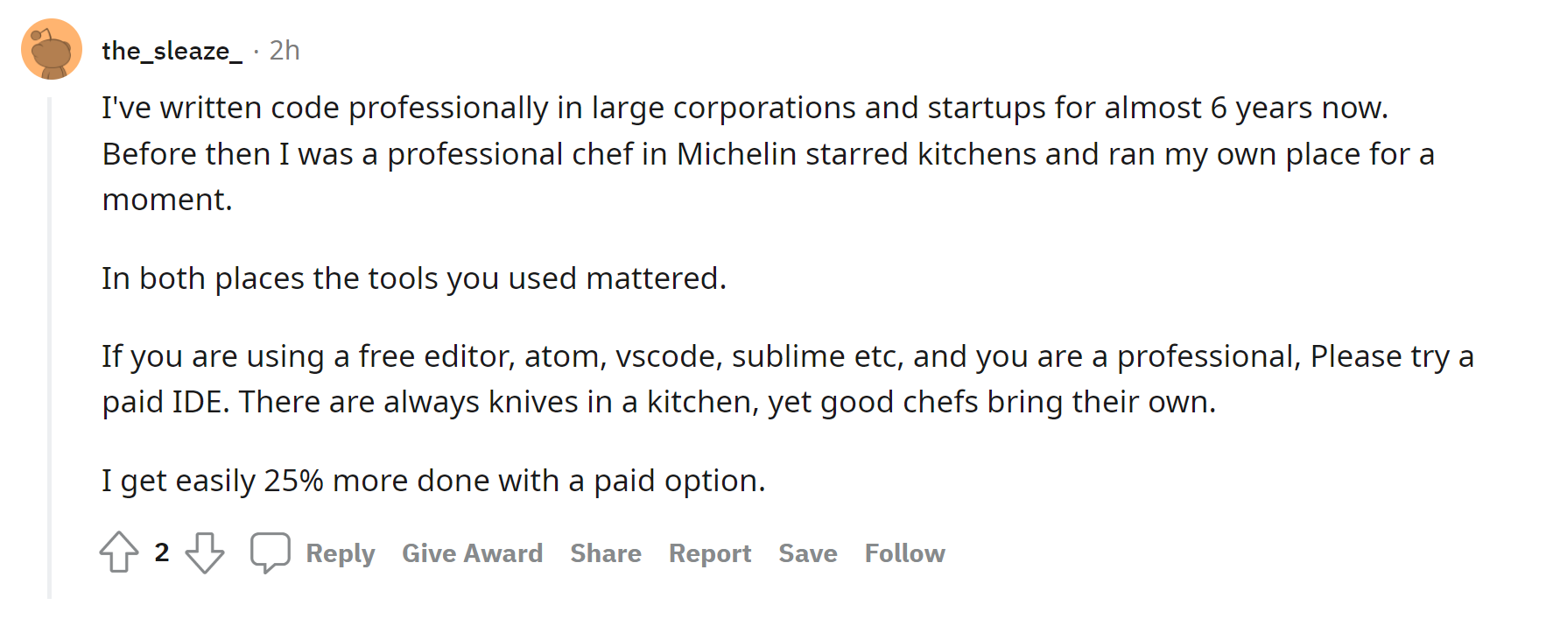
Task: Open the Snoo avatar of the_sleaze_
Action: pos(52,49)
